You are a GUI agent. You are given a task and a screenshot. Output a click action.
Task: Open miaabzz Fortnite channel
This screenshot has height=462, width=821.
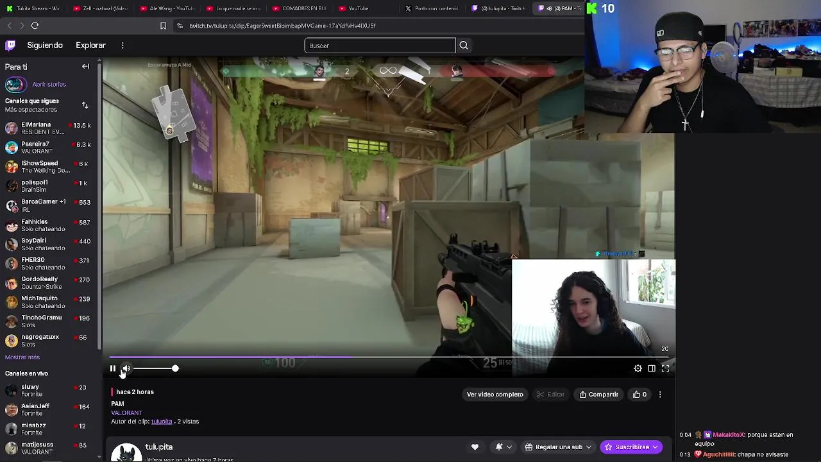coord(49,429)
